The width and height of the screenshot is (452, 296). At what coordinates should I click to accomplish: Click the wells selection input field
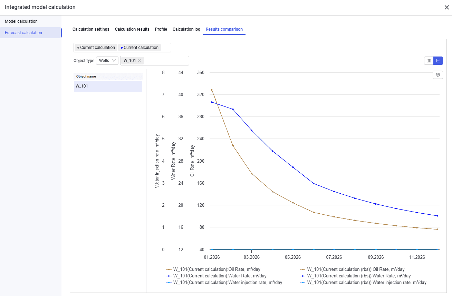(155, 61)
